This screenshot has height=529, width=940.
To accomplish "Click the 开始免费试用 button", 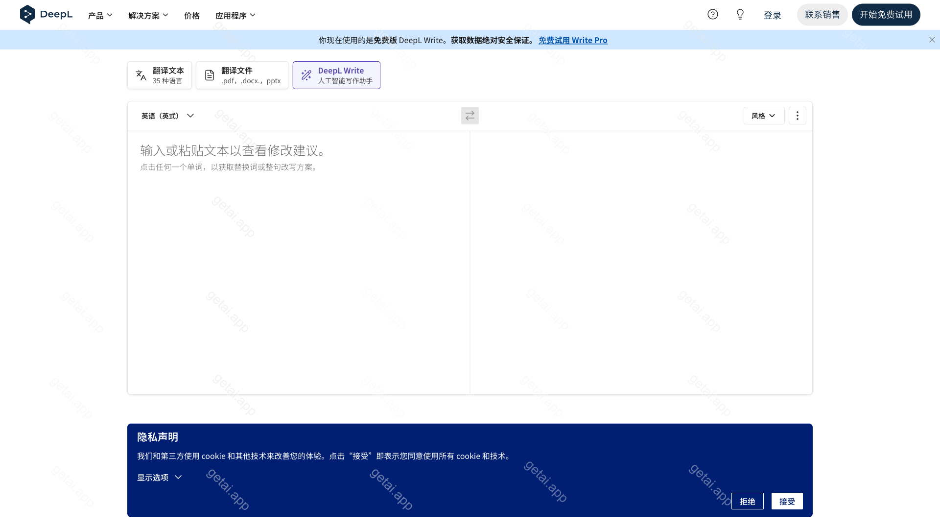I will coord(886,15).
